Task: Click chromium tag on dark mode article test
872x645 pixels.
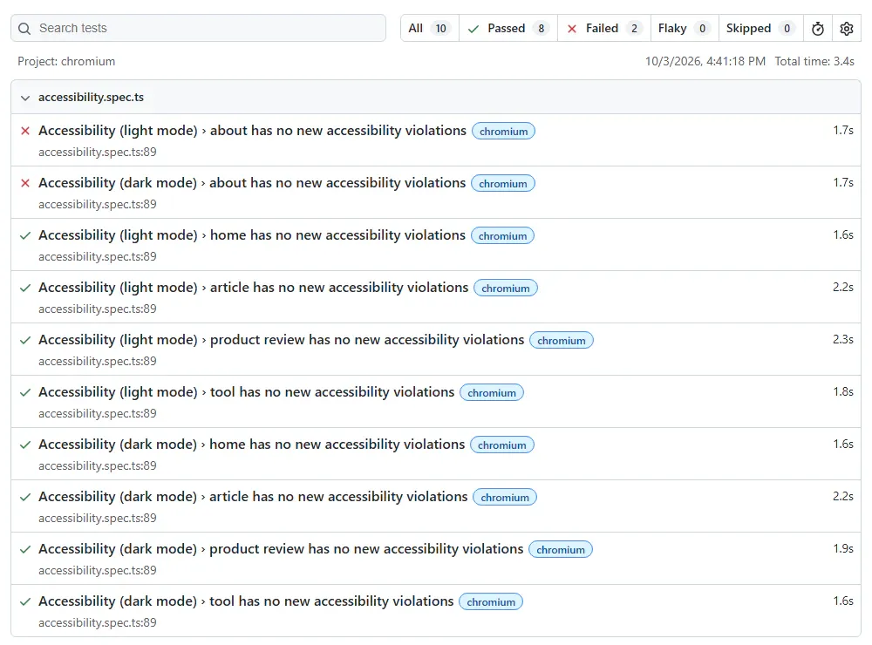Action: (x=504, y=497)
